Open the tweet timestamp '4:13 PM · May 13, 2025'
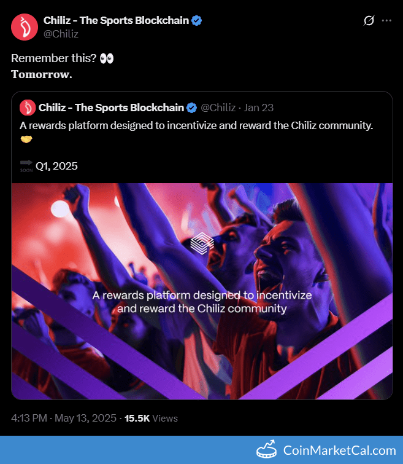Viewport: 403px width, 464px height. click(64, 418)
